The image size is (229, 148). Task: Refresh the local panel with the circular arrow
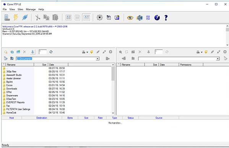(51, 52)
